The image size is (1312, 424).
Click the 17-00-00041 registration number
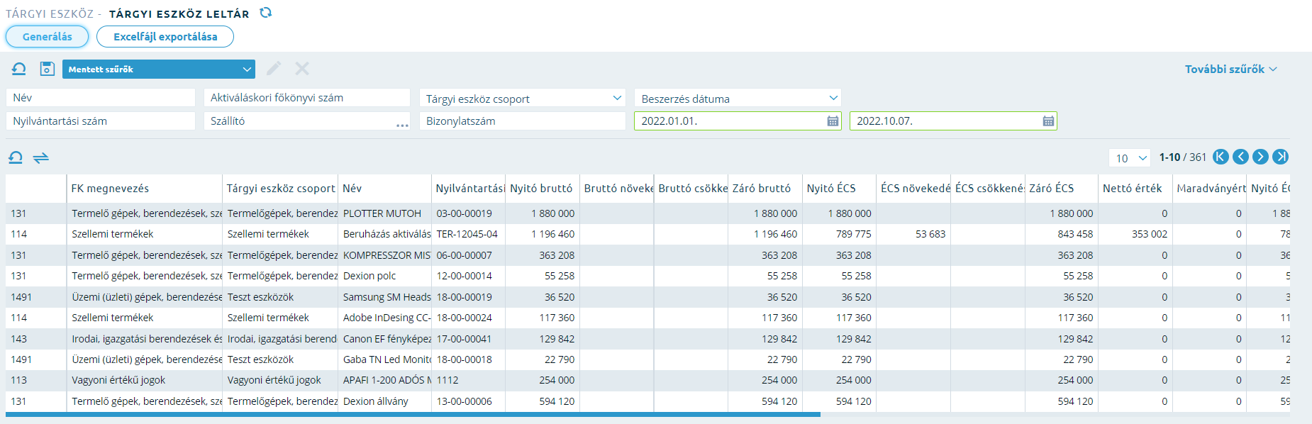coord(469,339)
